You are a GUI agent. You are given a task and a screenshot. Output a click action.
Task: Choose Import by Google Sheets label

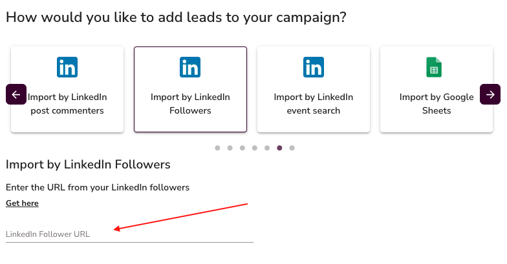pos(437,104)
